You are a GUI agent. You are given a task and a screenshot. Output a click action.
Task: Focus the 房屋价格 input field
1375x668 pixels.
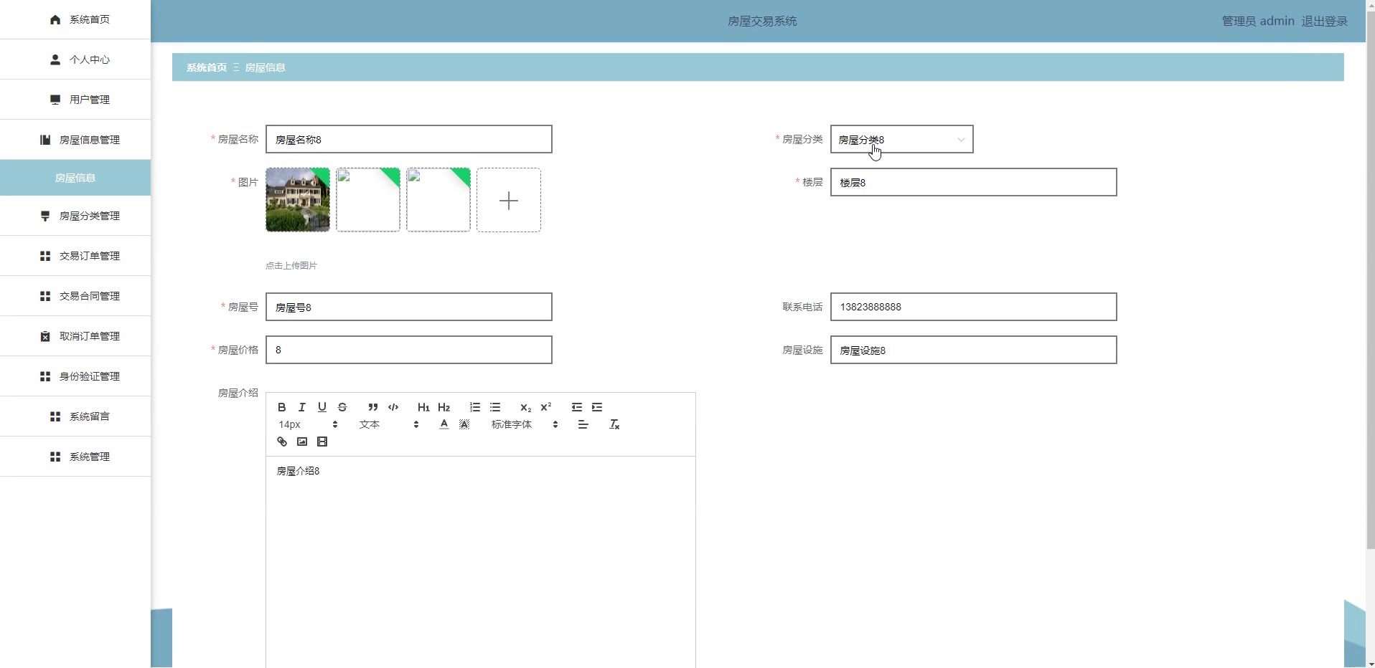tap(409, 350)
